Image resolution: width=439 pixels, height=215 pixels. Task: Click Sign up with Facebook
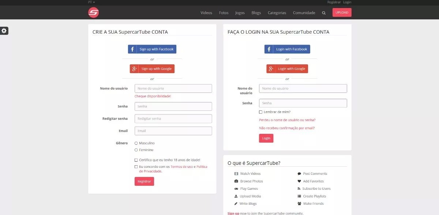152,49
